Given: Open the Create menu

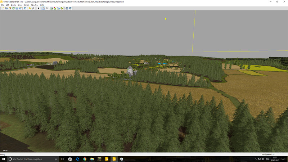Looking at the screenshot, I should (13, 5).
